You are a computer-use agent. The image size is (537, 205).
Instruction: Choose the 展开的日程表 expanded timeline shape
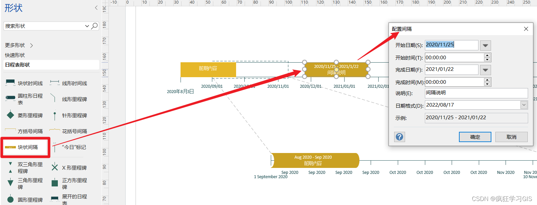pyautogui.click(x=68, y=200)
